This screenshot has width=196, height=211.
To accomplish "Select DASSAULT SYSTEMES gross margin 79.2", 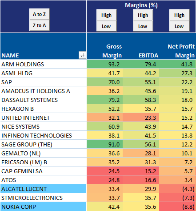I will 104,100.
